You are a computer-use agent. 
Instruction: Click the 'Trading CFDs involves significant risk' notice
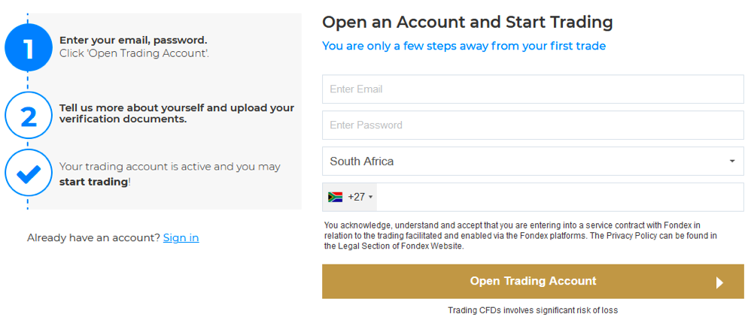click(x=533, y=310)
